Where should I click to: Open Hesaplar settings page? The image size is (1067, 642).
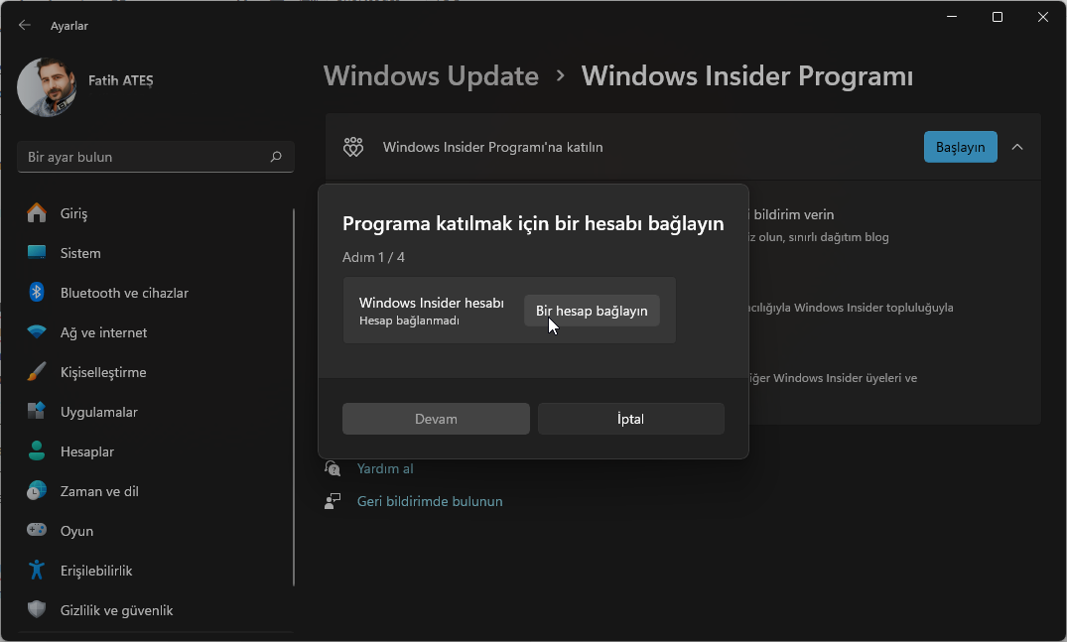coord(86,451)
